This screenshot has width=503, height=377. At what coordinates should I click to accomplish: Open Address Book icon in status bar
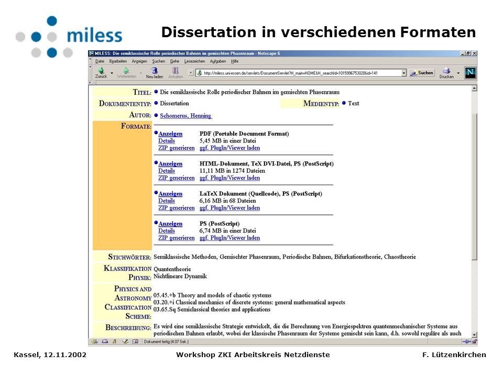[x=135, y=341]
